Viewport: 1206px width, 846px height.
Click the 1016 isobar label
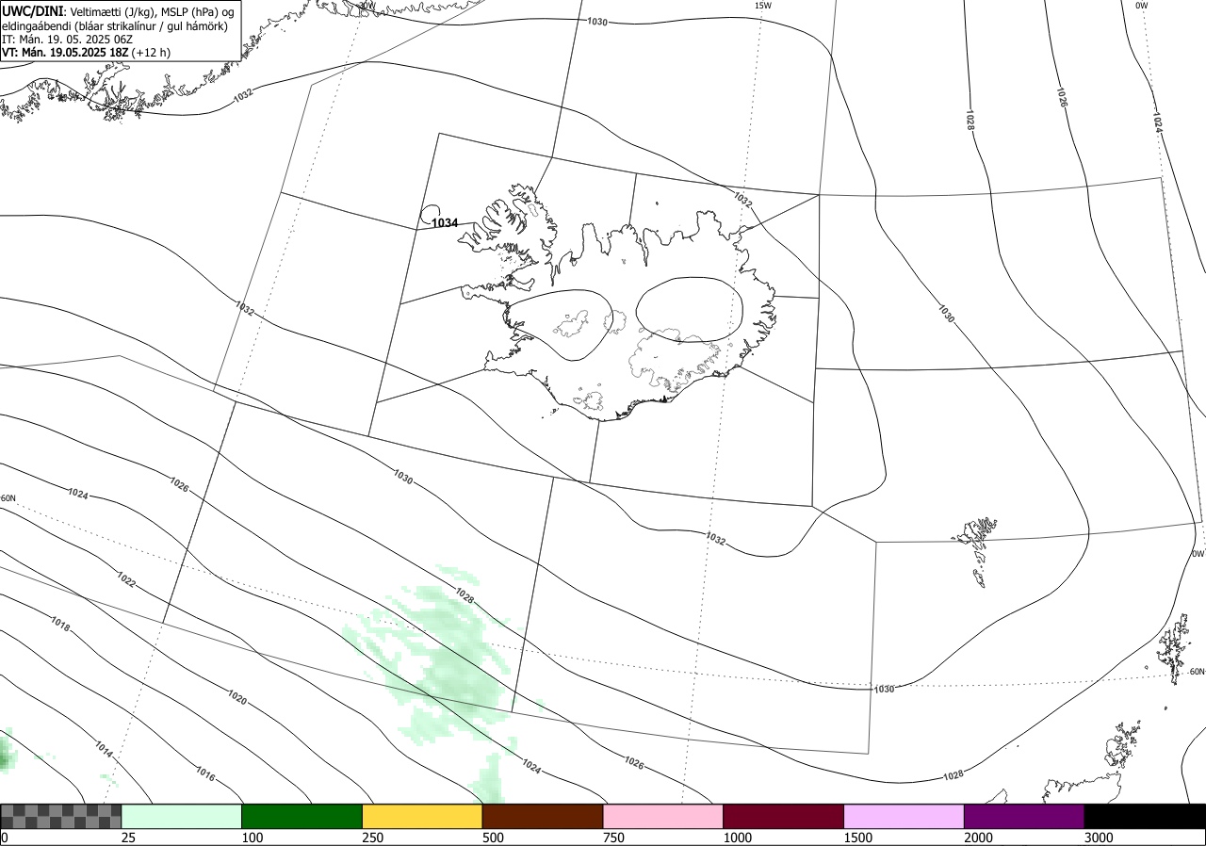205,775
